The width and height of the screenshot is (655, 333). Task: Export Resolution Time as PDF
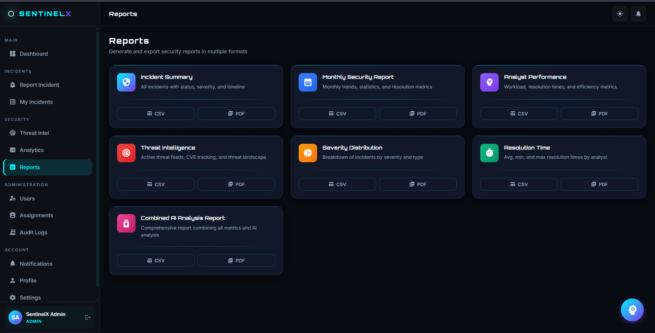point(599,184)
